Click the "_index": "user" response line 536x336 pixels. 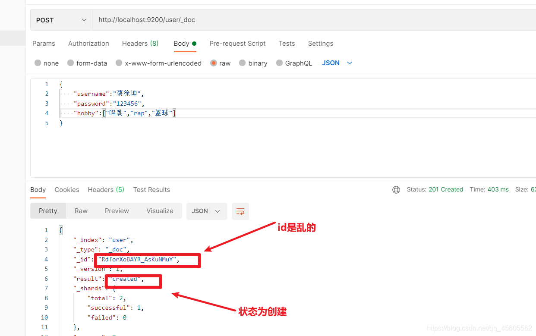coord(104,240)
